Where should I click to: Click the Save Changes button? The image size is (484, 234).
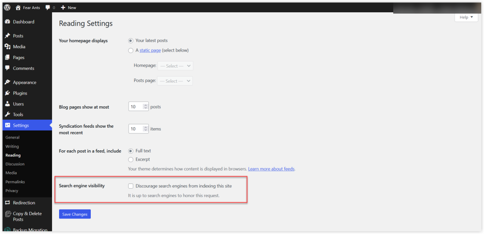click(x=75, y=214)
